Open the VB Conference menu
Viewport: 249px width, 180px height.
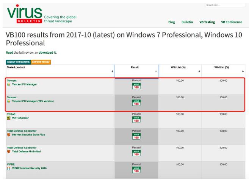232,22
